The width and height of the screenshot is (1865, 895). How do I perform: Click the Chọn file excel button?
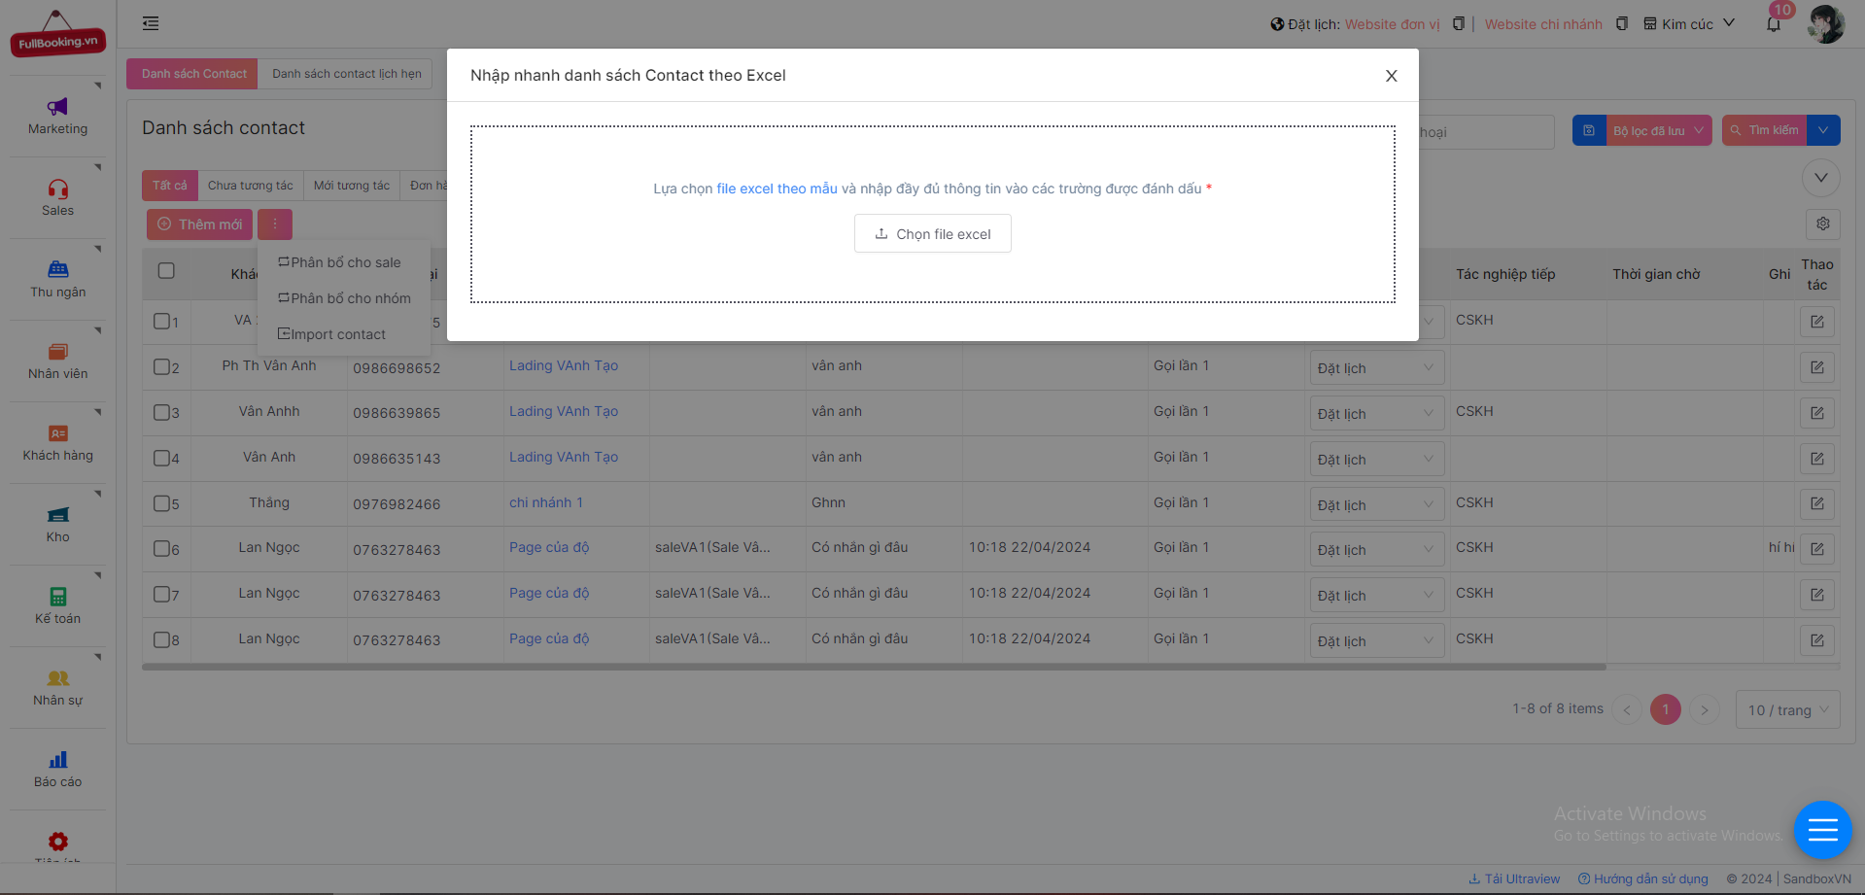[932, 234]
